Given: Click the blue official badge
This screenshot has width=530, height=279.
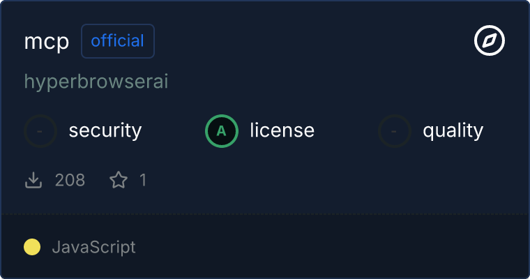Looking at the screenshot, I should point(118,41).
